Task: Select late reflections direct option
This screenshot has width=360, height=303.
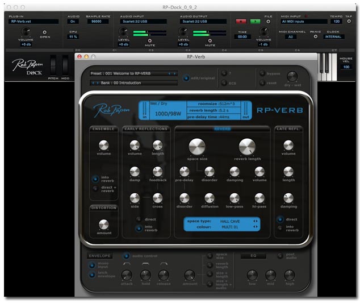Action: [280, 219]
